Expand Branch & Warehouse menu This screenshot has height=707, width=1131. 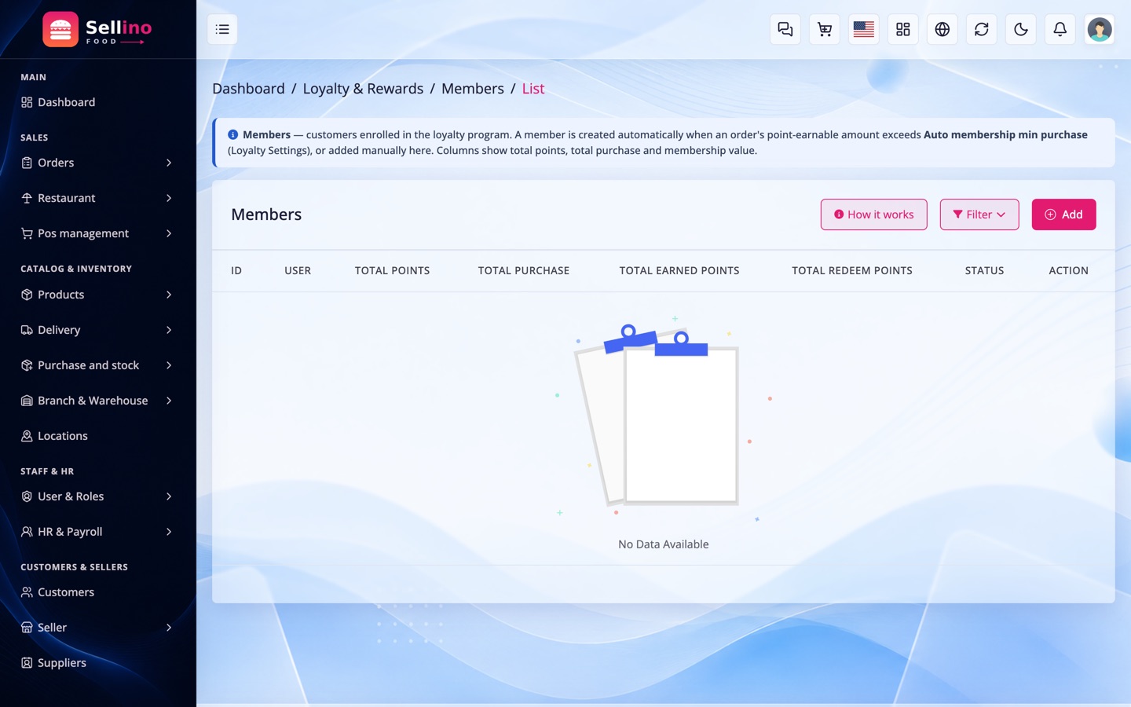click(x=97, y=401)
